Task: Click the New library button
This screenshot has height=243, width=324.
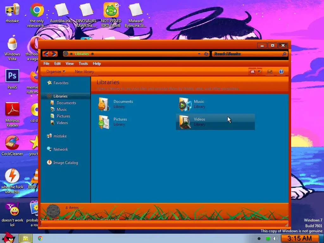Action: pyautogui.click(x=84, y=72)
